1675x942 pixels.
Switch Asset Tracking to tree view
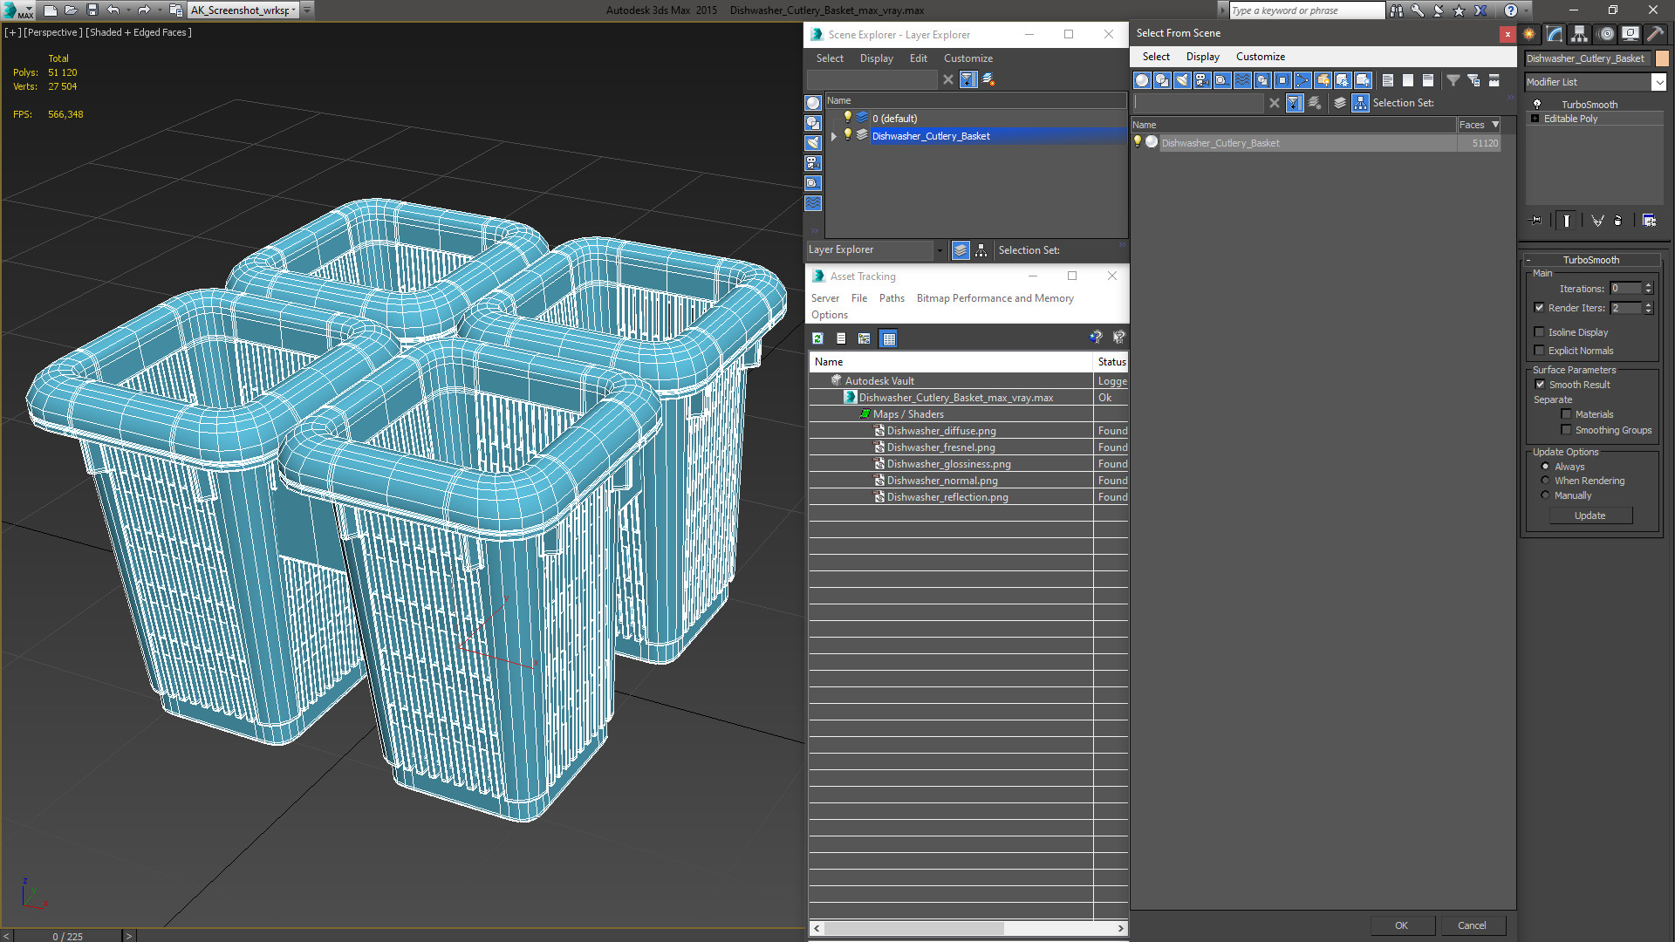(865, 338)
